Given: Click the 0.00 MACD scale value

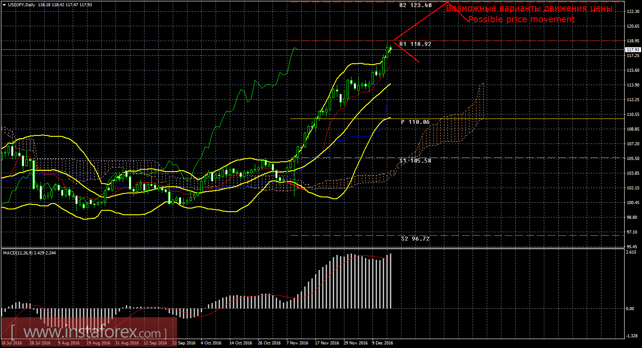Looking at the screenshot, I should click(x=630, y=308).
